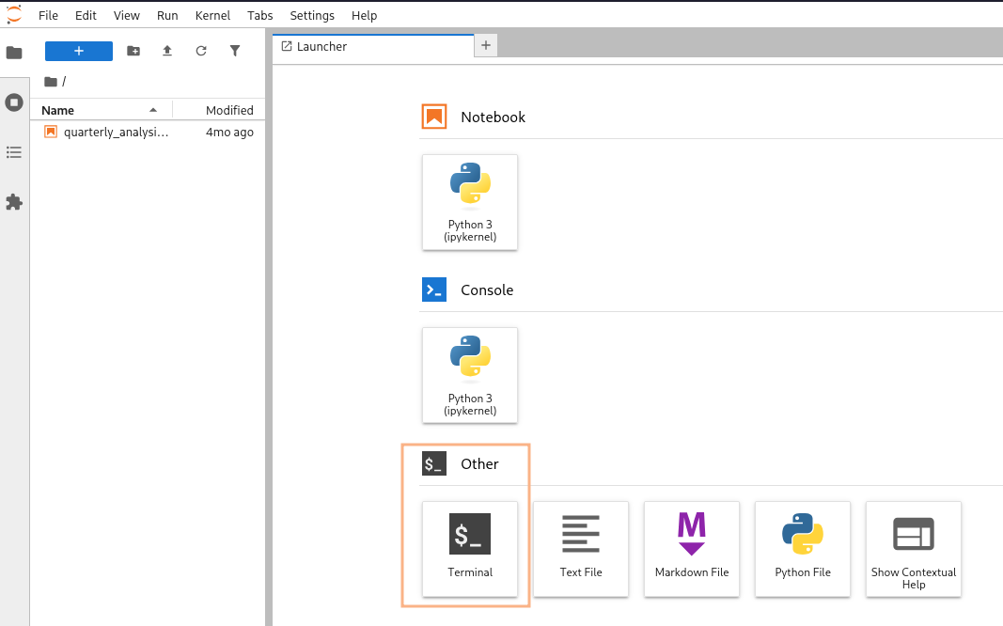Create a new Markdown File
The width and height of the screenshot is (1003, 626).
[692, 549]
